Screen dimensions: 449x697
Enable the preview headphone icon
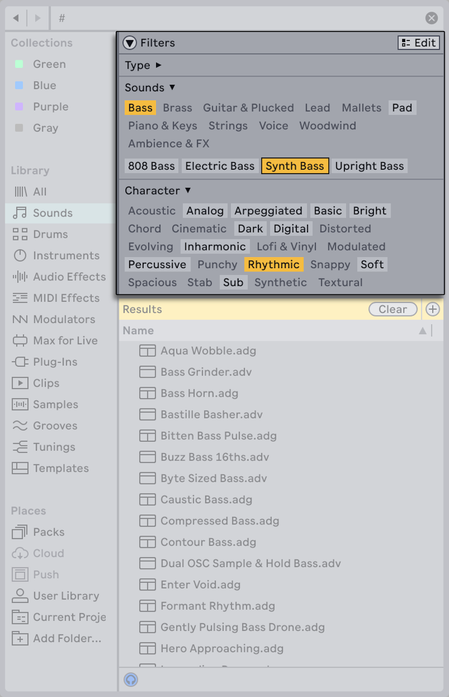[131, 679]
